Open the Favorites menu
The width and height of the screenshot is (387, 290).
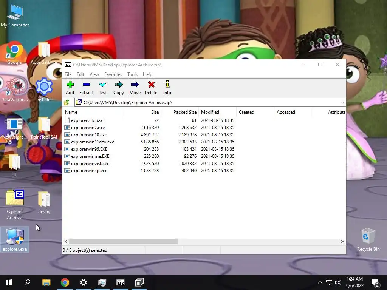[113, 74]
